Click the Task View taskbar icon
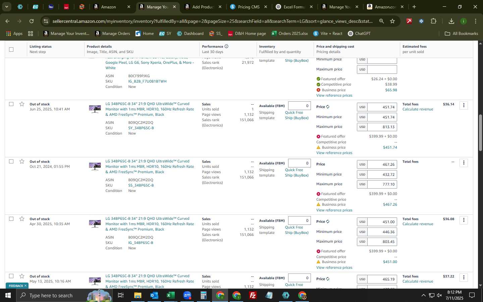This screenshot has height=302, width=483. coord(121,295)
